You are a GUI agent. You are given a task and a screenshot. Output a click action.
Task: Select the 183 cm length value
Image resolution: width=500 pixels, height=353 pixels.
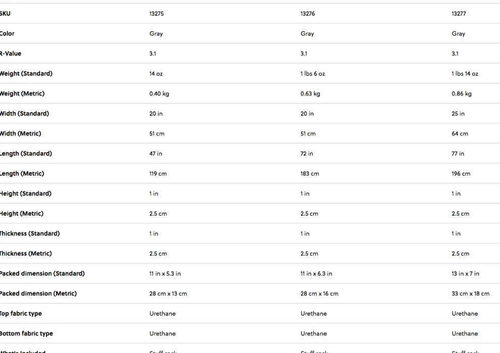pyautogui.click(x=310, y=174)
